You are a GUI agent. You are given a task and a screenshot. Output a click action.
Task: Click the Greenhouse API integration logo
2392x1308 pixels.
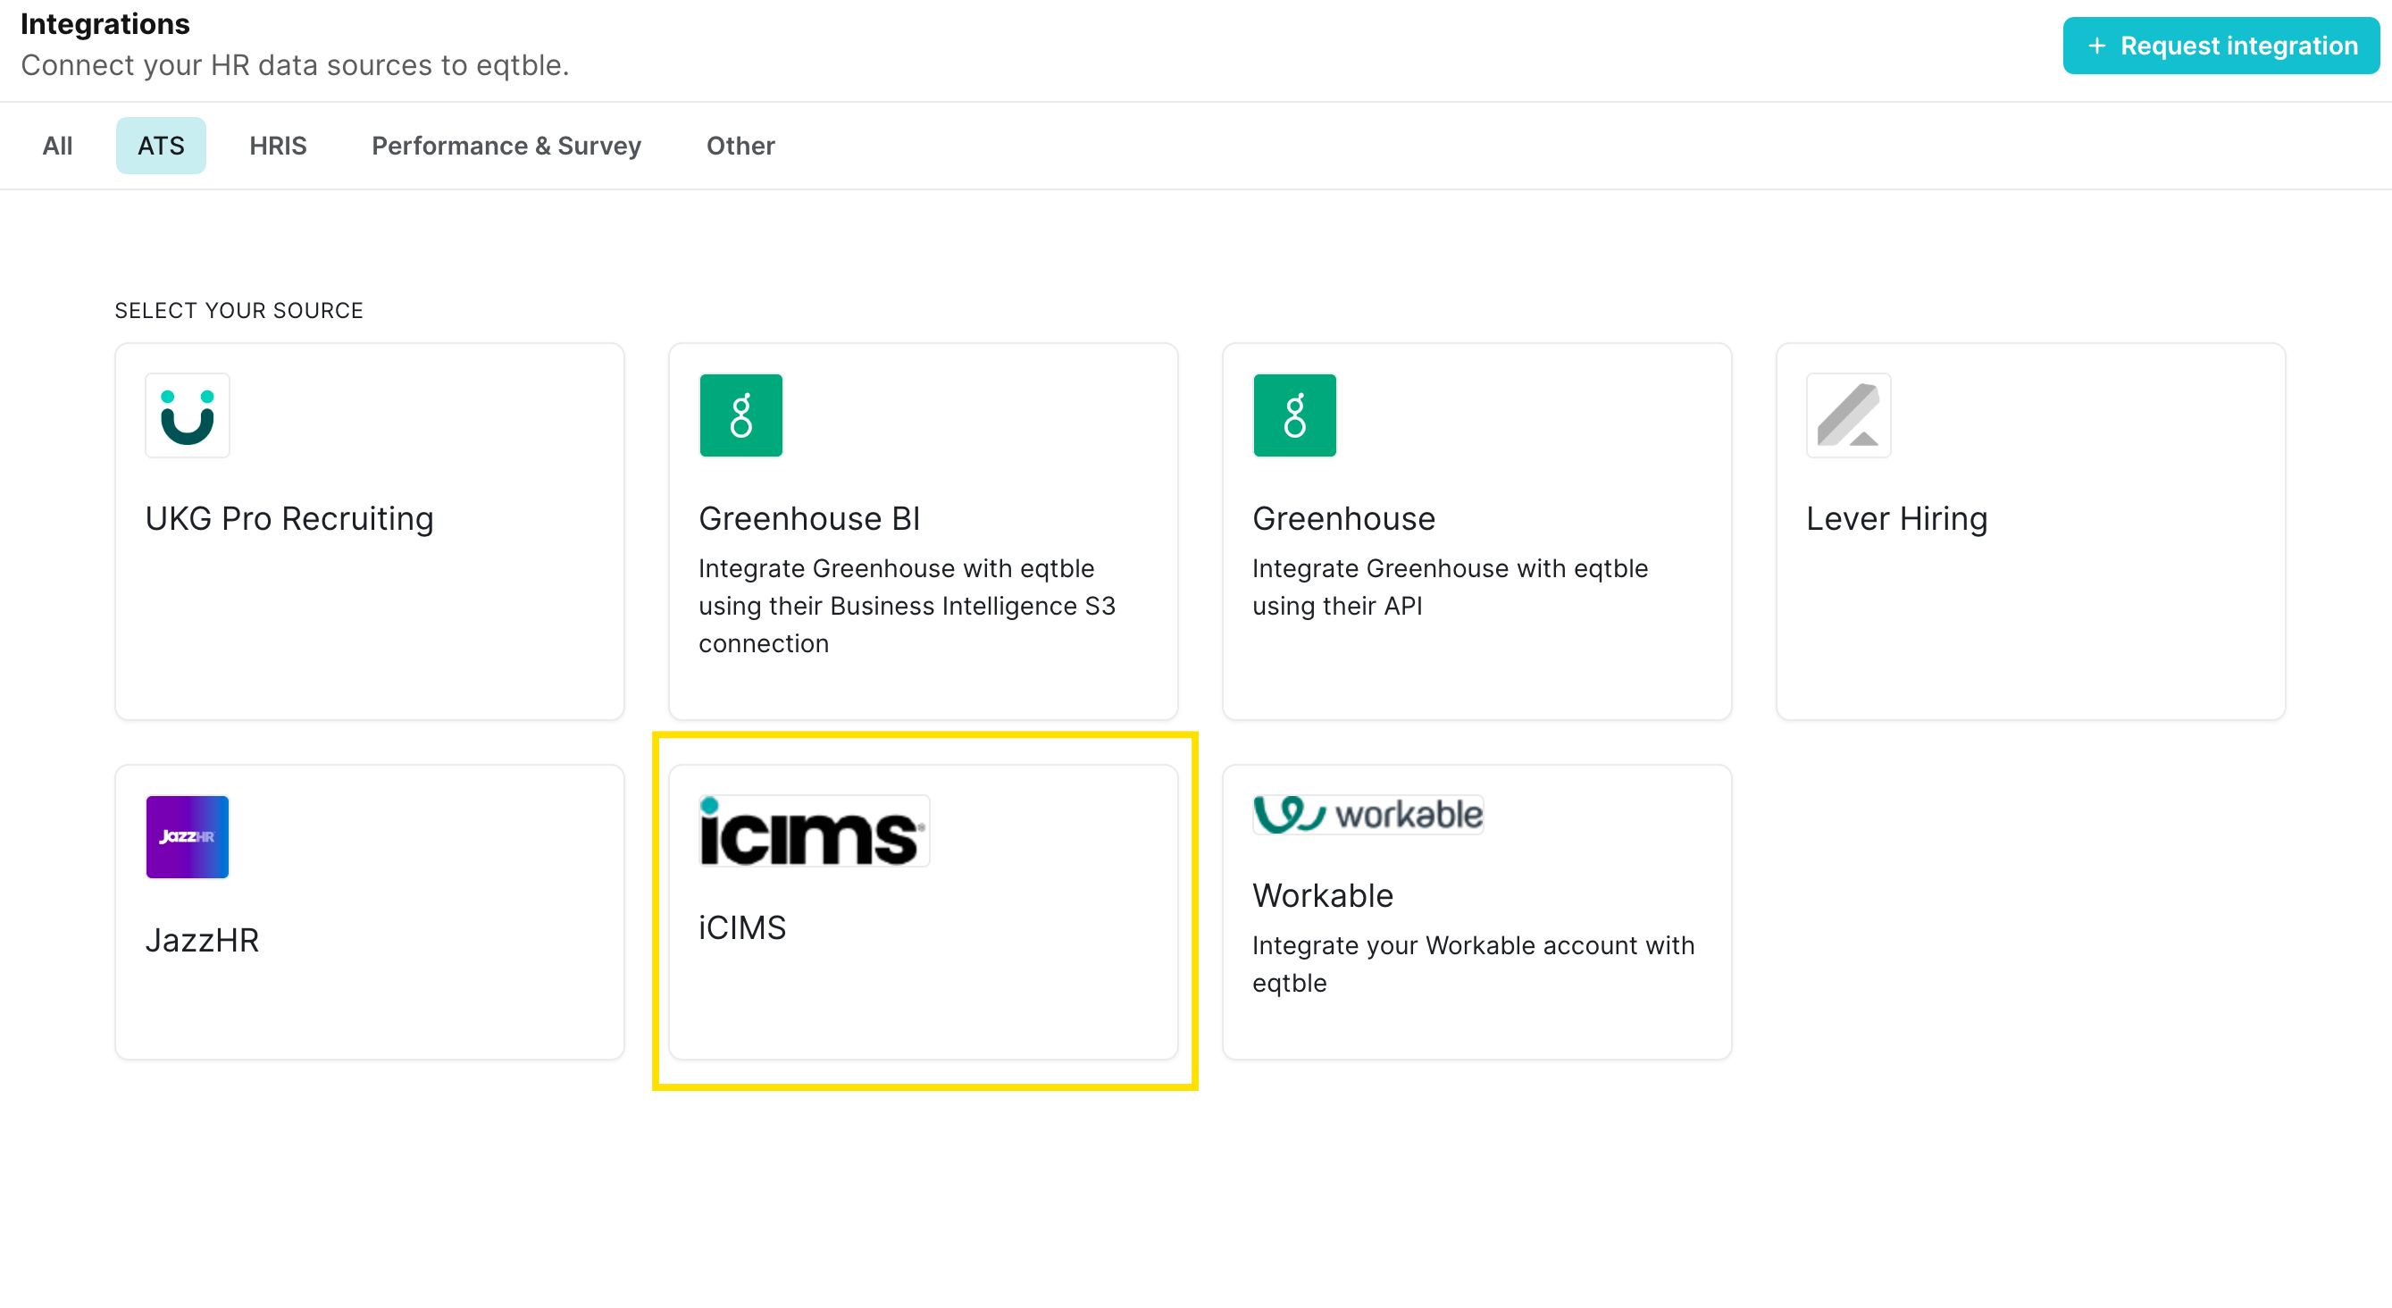pos(1293,415)
